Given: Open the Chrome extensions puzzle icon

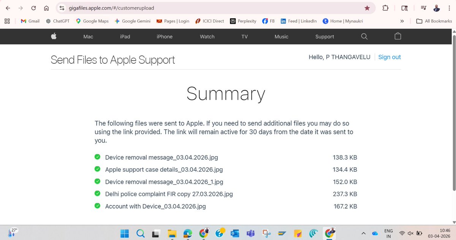Looking at the screenshot, I should coord(385,8).
